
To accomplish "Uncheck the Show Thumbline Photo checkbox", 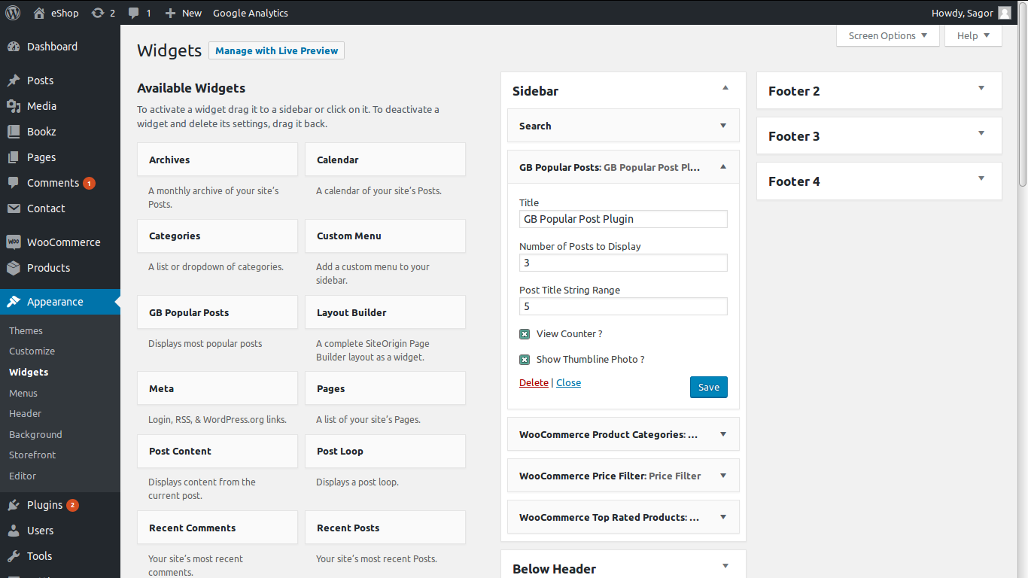I will pyautogui.click(x=525, y=360).
